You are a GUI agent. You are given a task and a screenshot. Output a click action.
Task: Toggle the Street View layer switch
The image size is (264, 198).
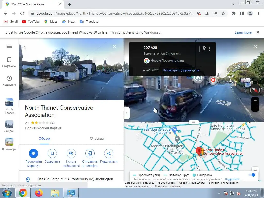click(252, 175)
